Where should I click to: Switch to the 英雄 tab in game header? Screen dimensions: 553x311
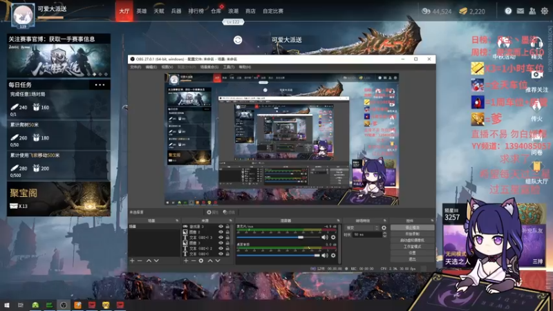(142, 11)
